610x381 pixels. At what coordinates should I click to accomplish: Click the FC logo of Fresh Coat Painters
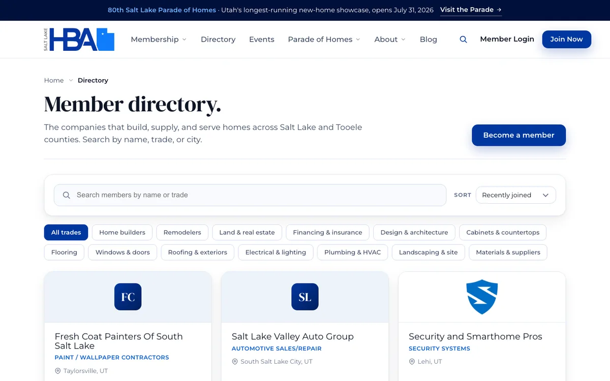point(128,297)
